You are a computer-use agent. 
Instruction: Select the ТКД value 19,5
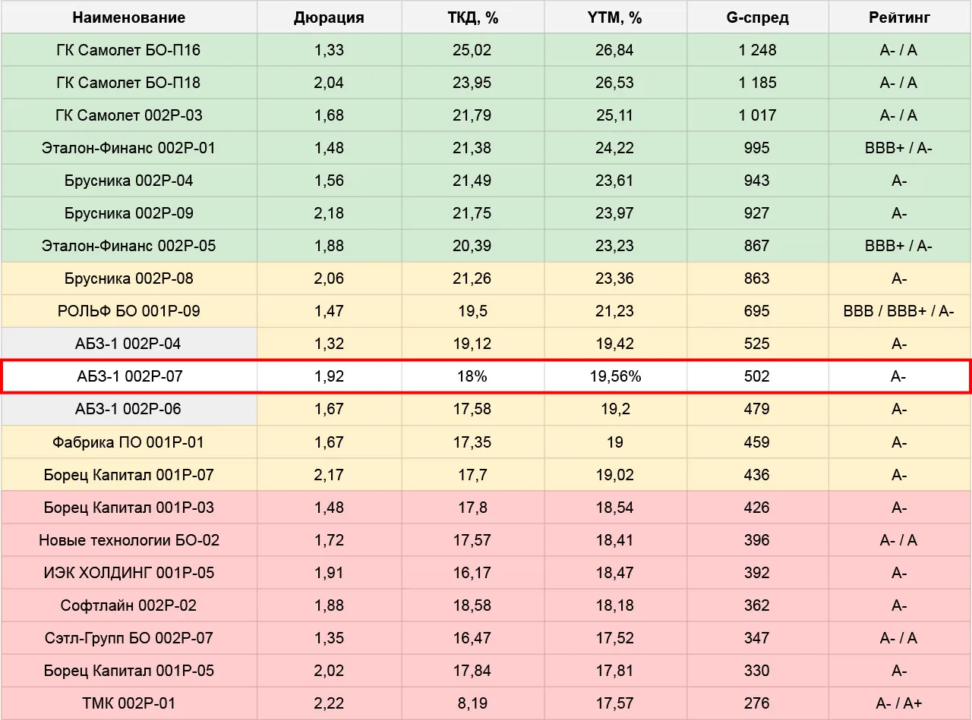[x=472, y=311]
